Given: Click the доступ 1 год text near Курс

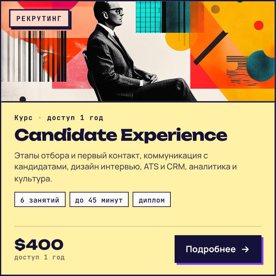Looking at the screenshot, I should coord(75,118).
